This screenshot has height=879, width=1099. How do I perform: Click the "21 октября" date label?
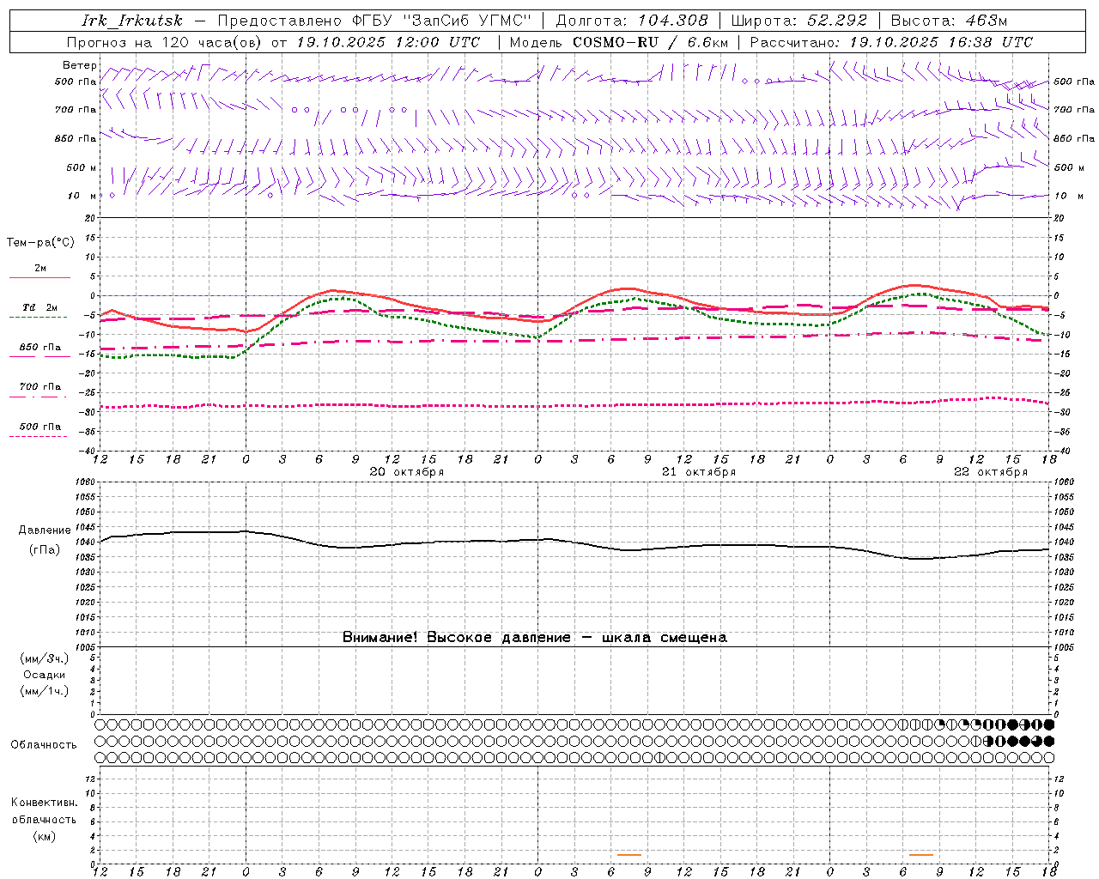(699, 472)
